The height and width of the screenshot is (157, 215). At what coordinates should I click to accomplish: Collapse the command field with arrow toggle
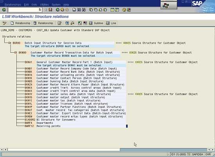click(46, 10)
